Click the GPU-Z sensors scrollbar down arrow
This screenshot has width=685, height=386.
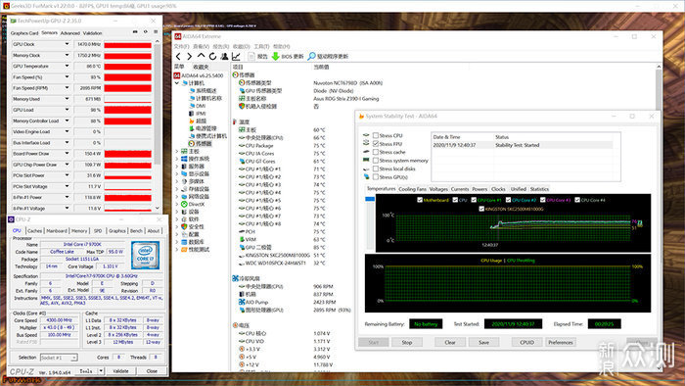pyautogui.click(x=158, y=208)
